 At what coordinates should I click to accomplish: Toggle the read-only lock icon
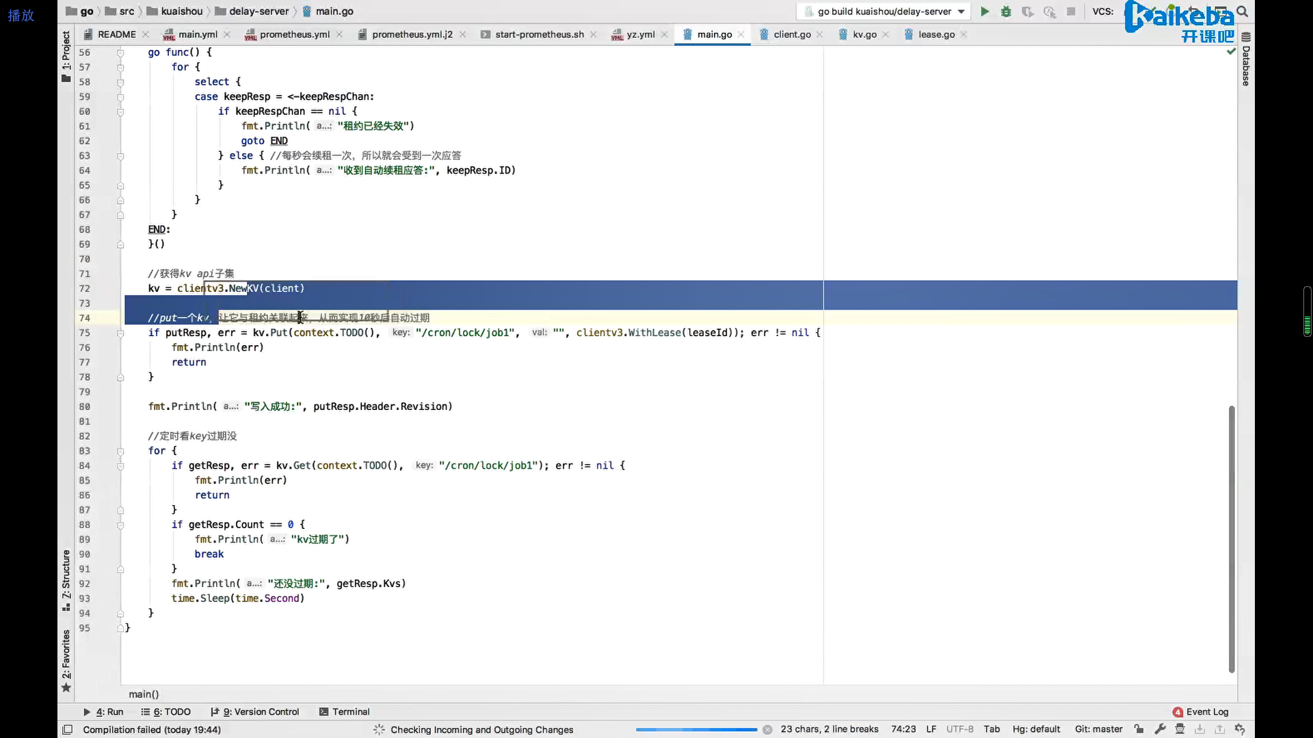click(1139, 729)
